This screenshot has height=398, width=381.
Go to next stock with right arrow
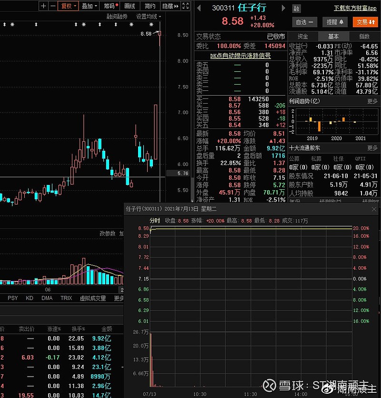(283, 9)
